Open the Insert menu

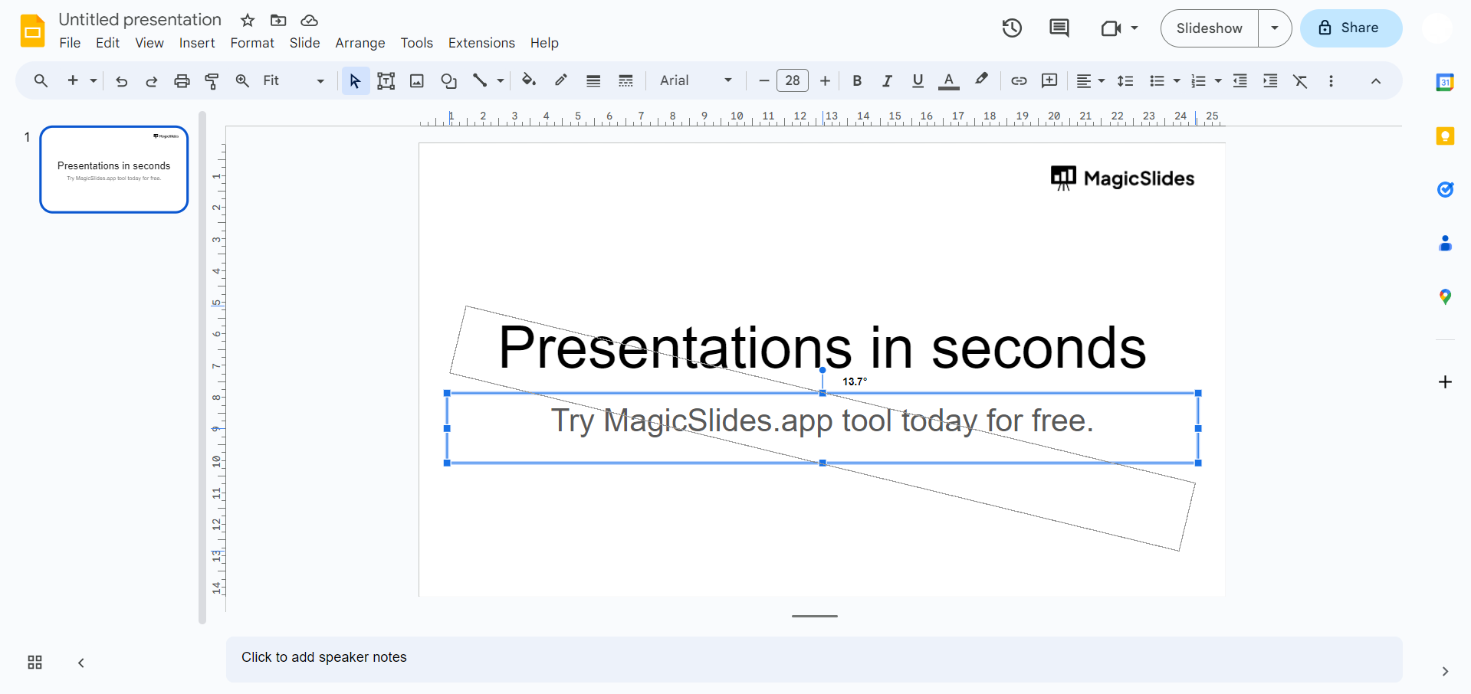(197, 43)
